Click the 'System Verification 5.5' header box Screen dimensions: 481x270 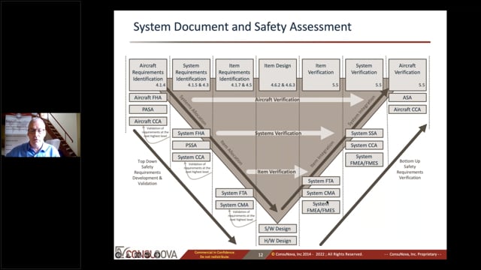pyautogui.click(x=364, y=75)
